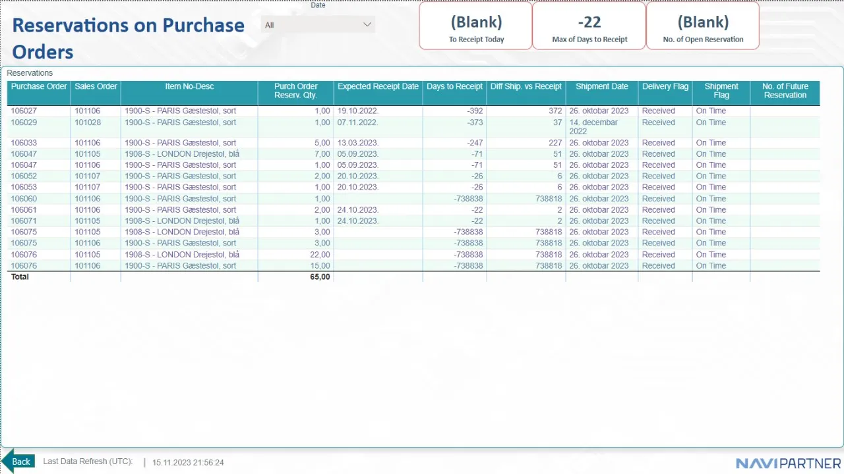Click the Reservations on Purchase Orders heading
844x474 pixels.
pyautogui.click(x=129, y=38)
